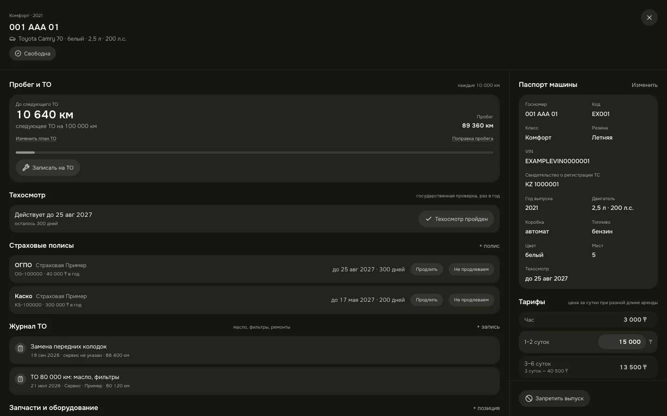Click the mileage value 89 360 км
This screenshot has height=416, width=667.
pyautogui.click(x=478, y=126)
